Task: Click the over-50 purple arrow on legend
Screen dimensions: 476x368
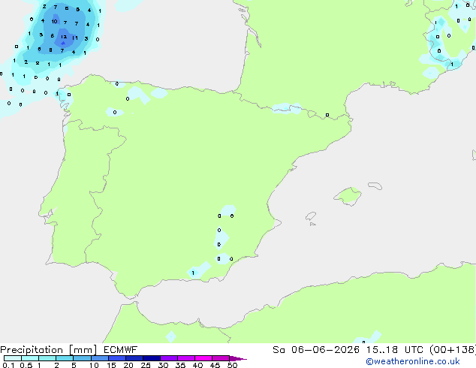Action: [238, 358]
